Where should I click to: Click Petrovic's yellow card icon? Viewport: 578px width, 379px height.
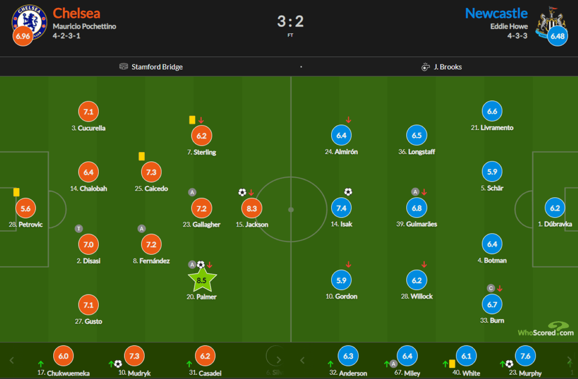click(x=16, y=192)
